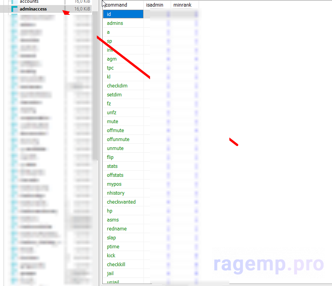Viewport: 332px width, 286px height.
Task: Click the agm command cell
Action: coord(112,59)
